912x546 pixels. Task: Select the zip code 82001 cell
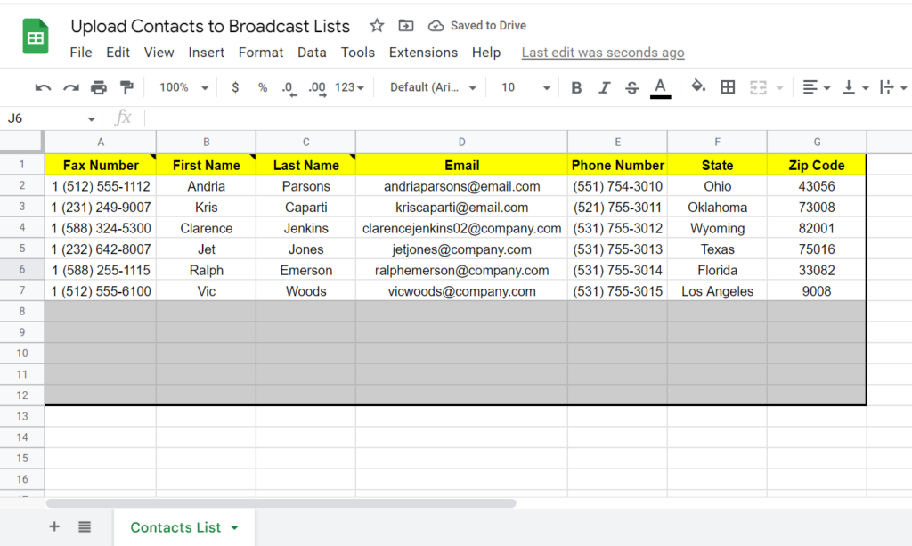tap(817, 228)
